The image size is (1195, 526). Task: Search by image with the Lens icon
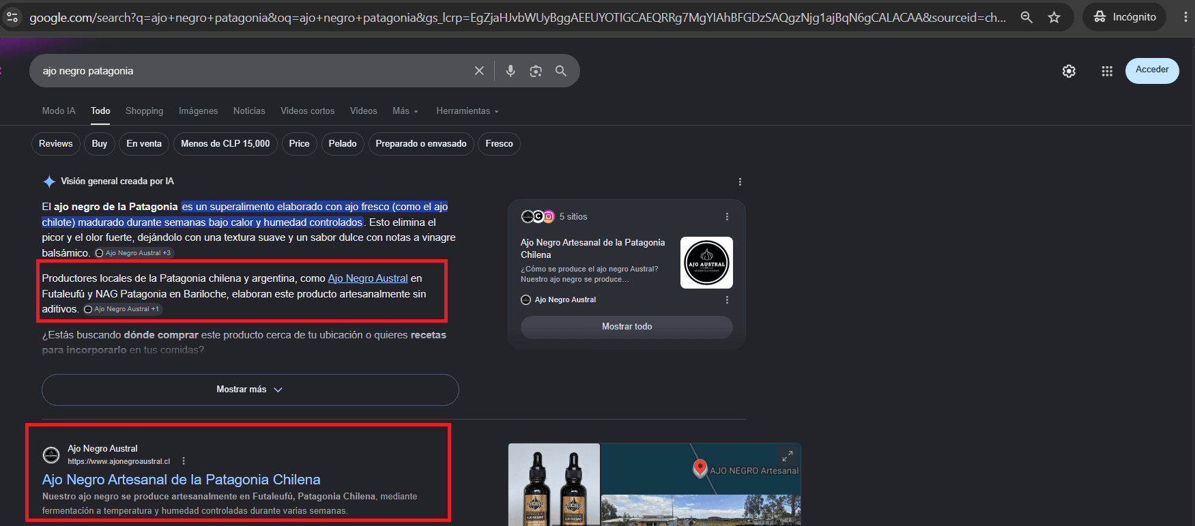tap(536, 71)
